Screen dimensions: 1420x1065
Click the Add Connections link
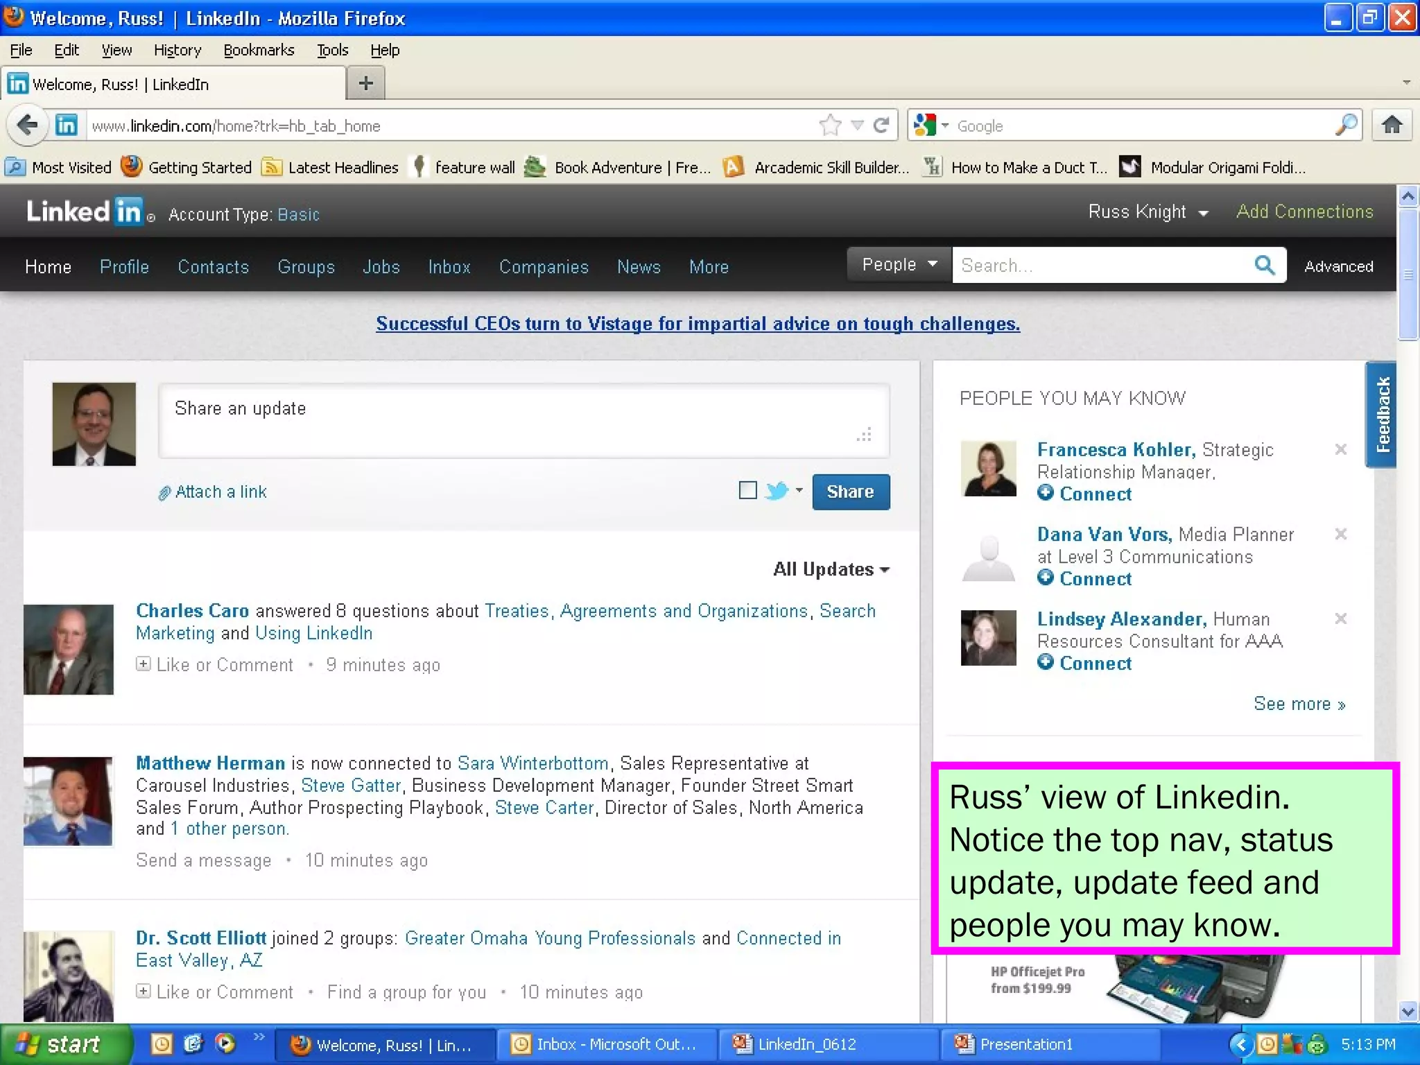point(1304,211)
